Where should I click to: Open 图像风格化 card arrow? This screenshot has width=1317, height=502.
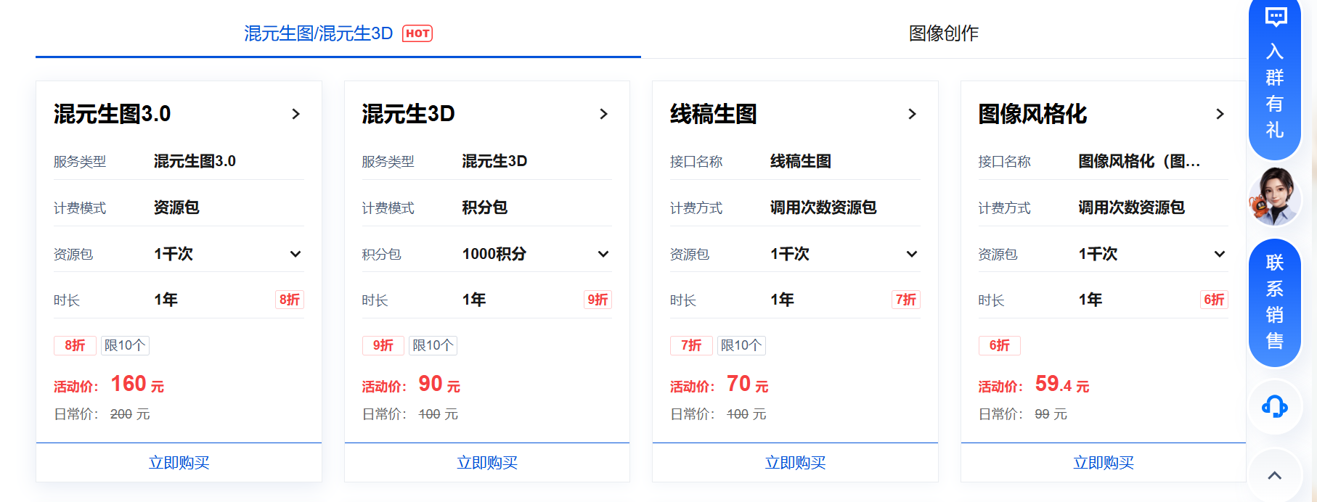coord(1220,114)
